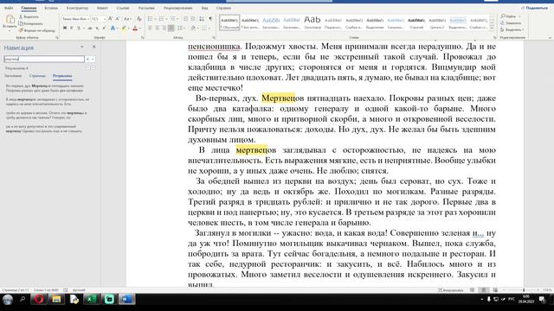The image size is (554, 311).
Task: Open the Navigation pane options dropdown
Action: [x=82, y=47]
